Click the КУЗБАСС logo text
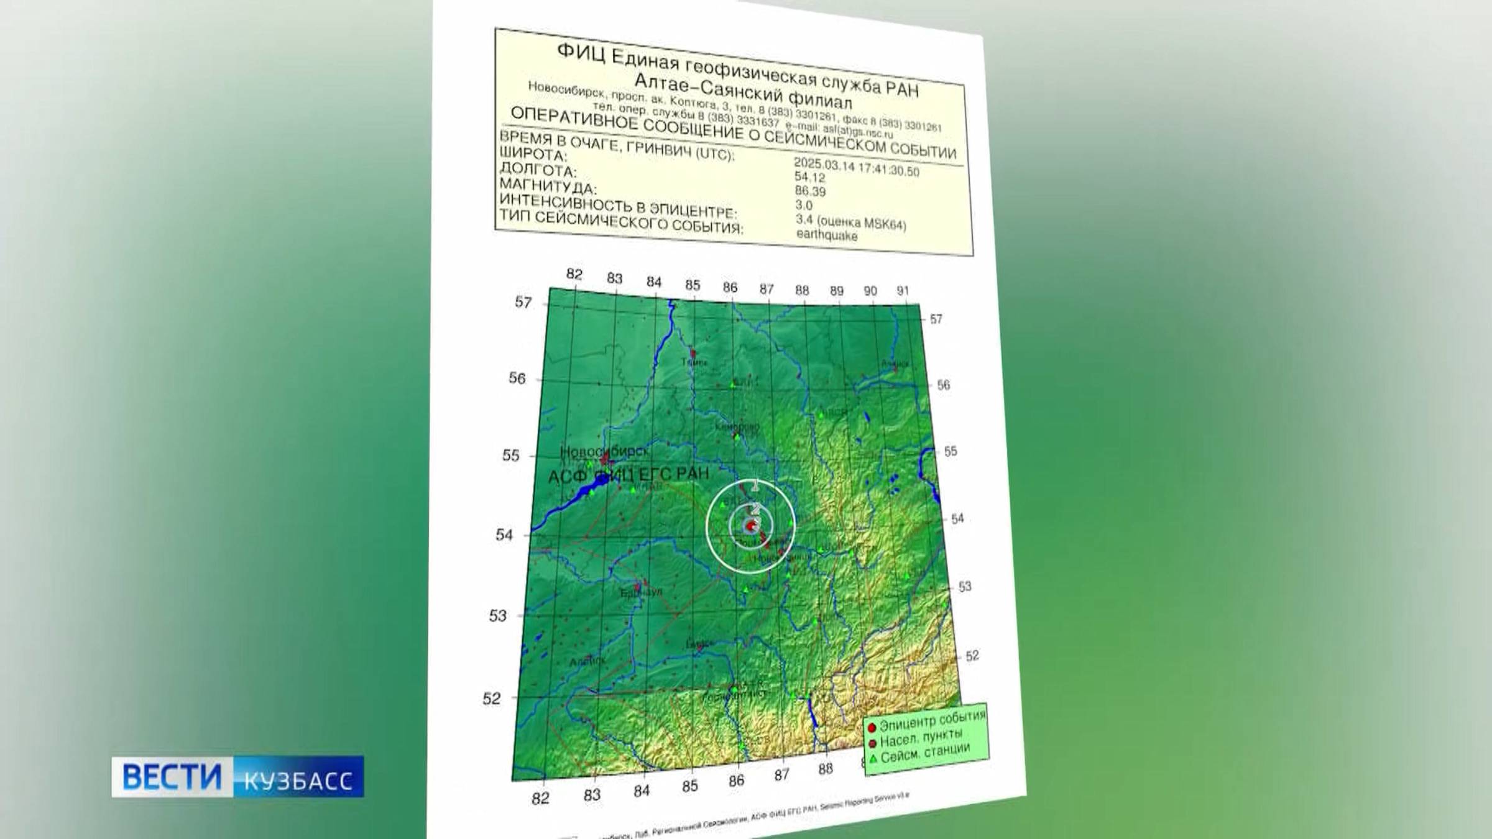 tap(298, 781)
